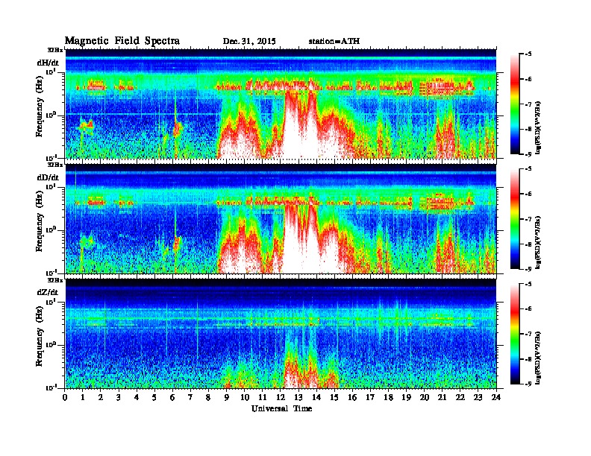Click the dZ/dt panel color bar
591x456 pixels.
(x=515, y=334)
